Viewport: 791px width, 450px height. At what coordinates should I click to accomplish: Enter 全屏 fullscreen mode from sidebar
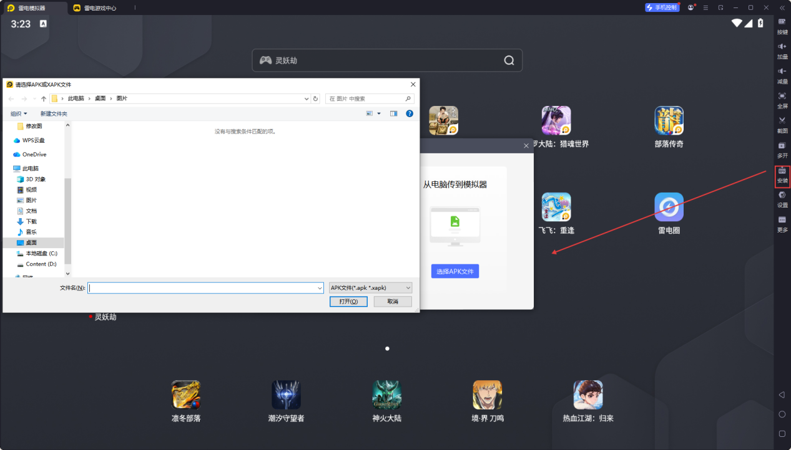coord(782,100)
